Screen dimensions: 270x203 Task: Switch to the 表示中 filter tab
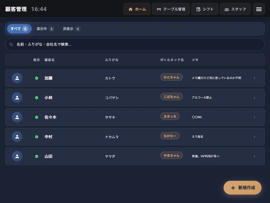[45, 29]
